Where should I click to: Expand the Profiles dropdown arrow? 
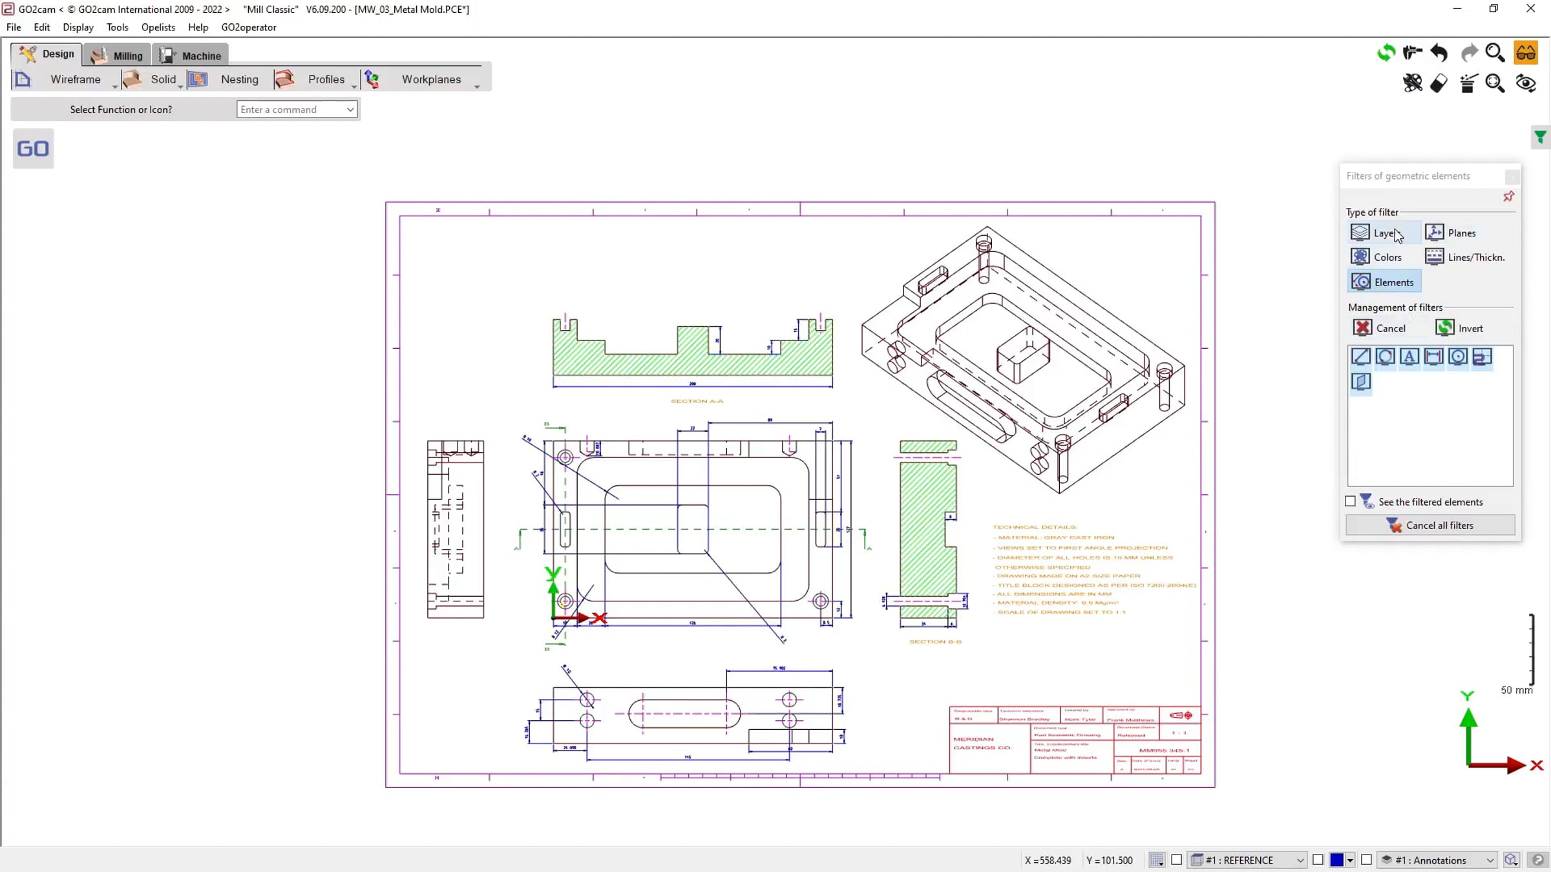click(354, 87)
